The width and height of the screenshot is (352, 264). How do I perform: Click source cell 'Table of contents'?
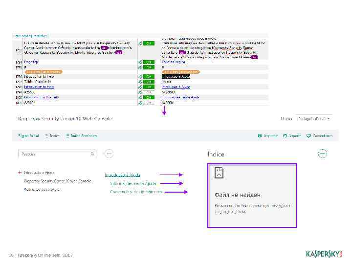tap(38, 82)
